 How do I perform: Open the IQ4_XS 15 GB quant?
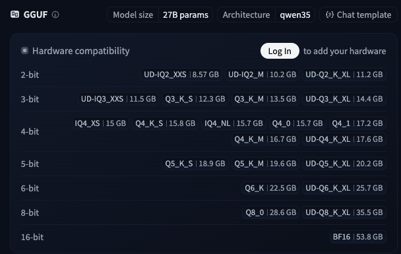point(100,123)
